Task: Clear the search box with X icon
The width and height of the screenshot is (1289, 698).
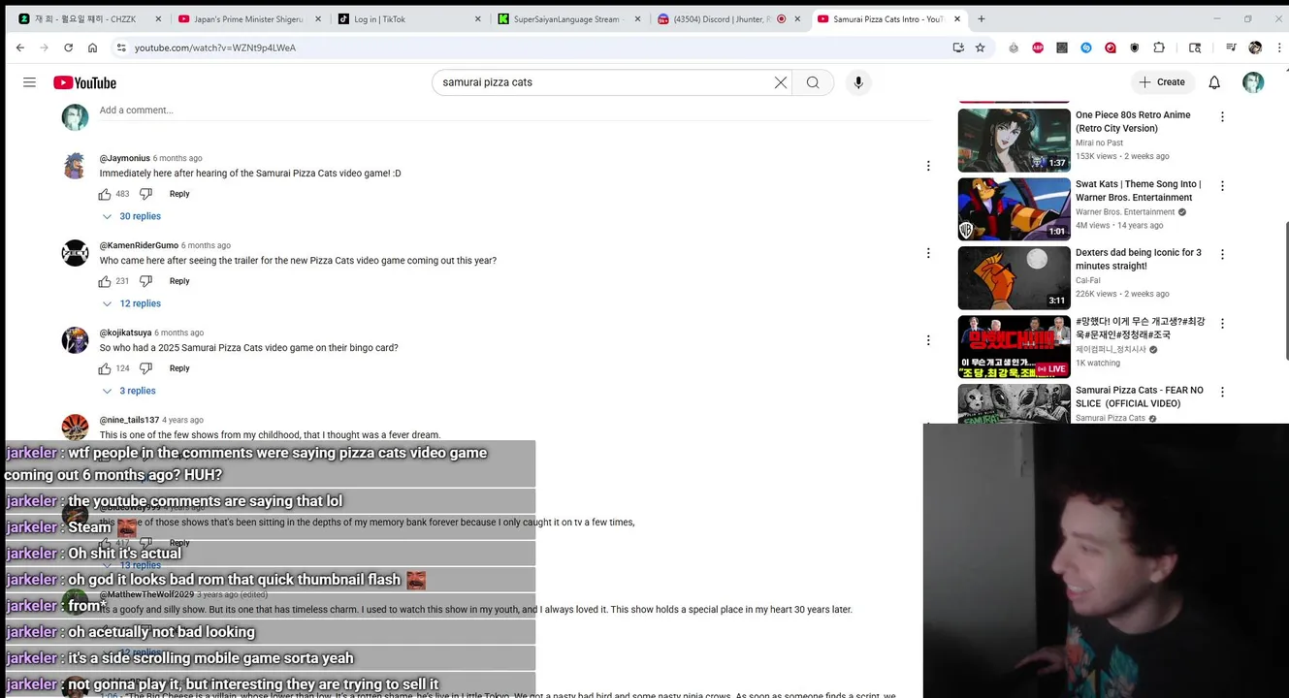Action: point(780,82)
